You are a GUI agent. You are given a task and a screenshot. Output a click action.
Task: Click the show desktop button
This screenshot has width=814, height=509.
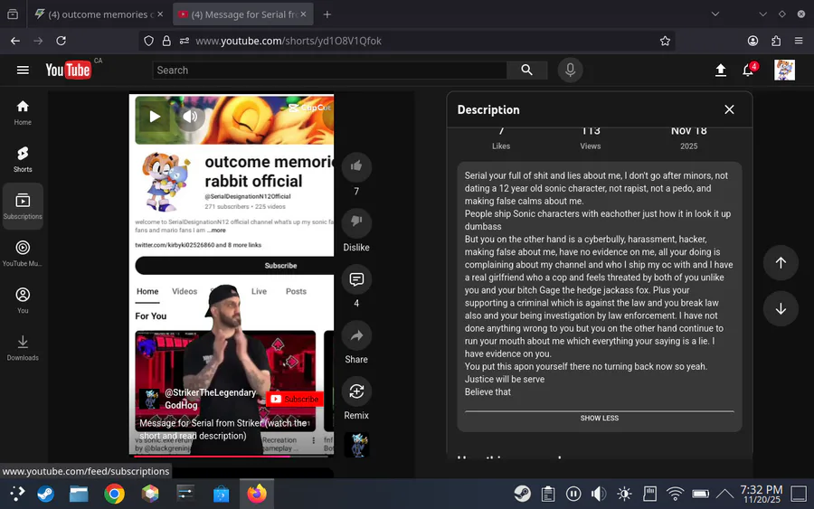tap(799, 494)
